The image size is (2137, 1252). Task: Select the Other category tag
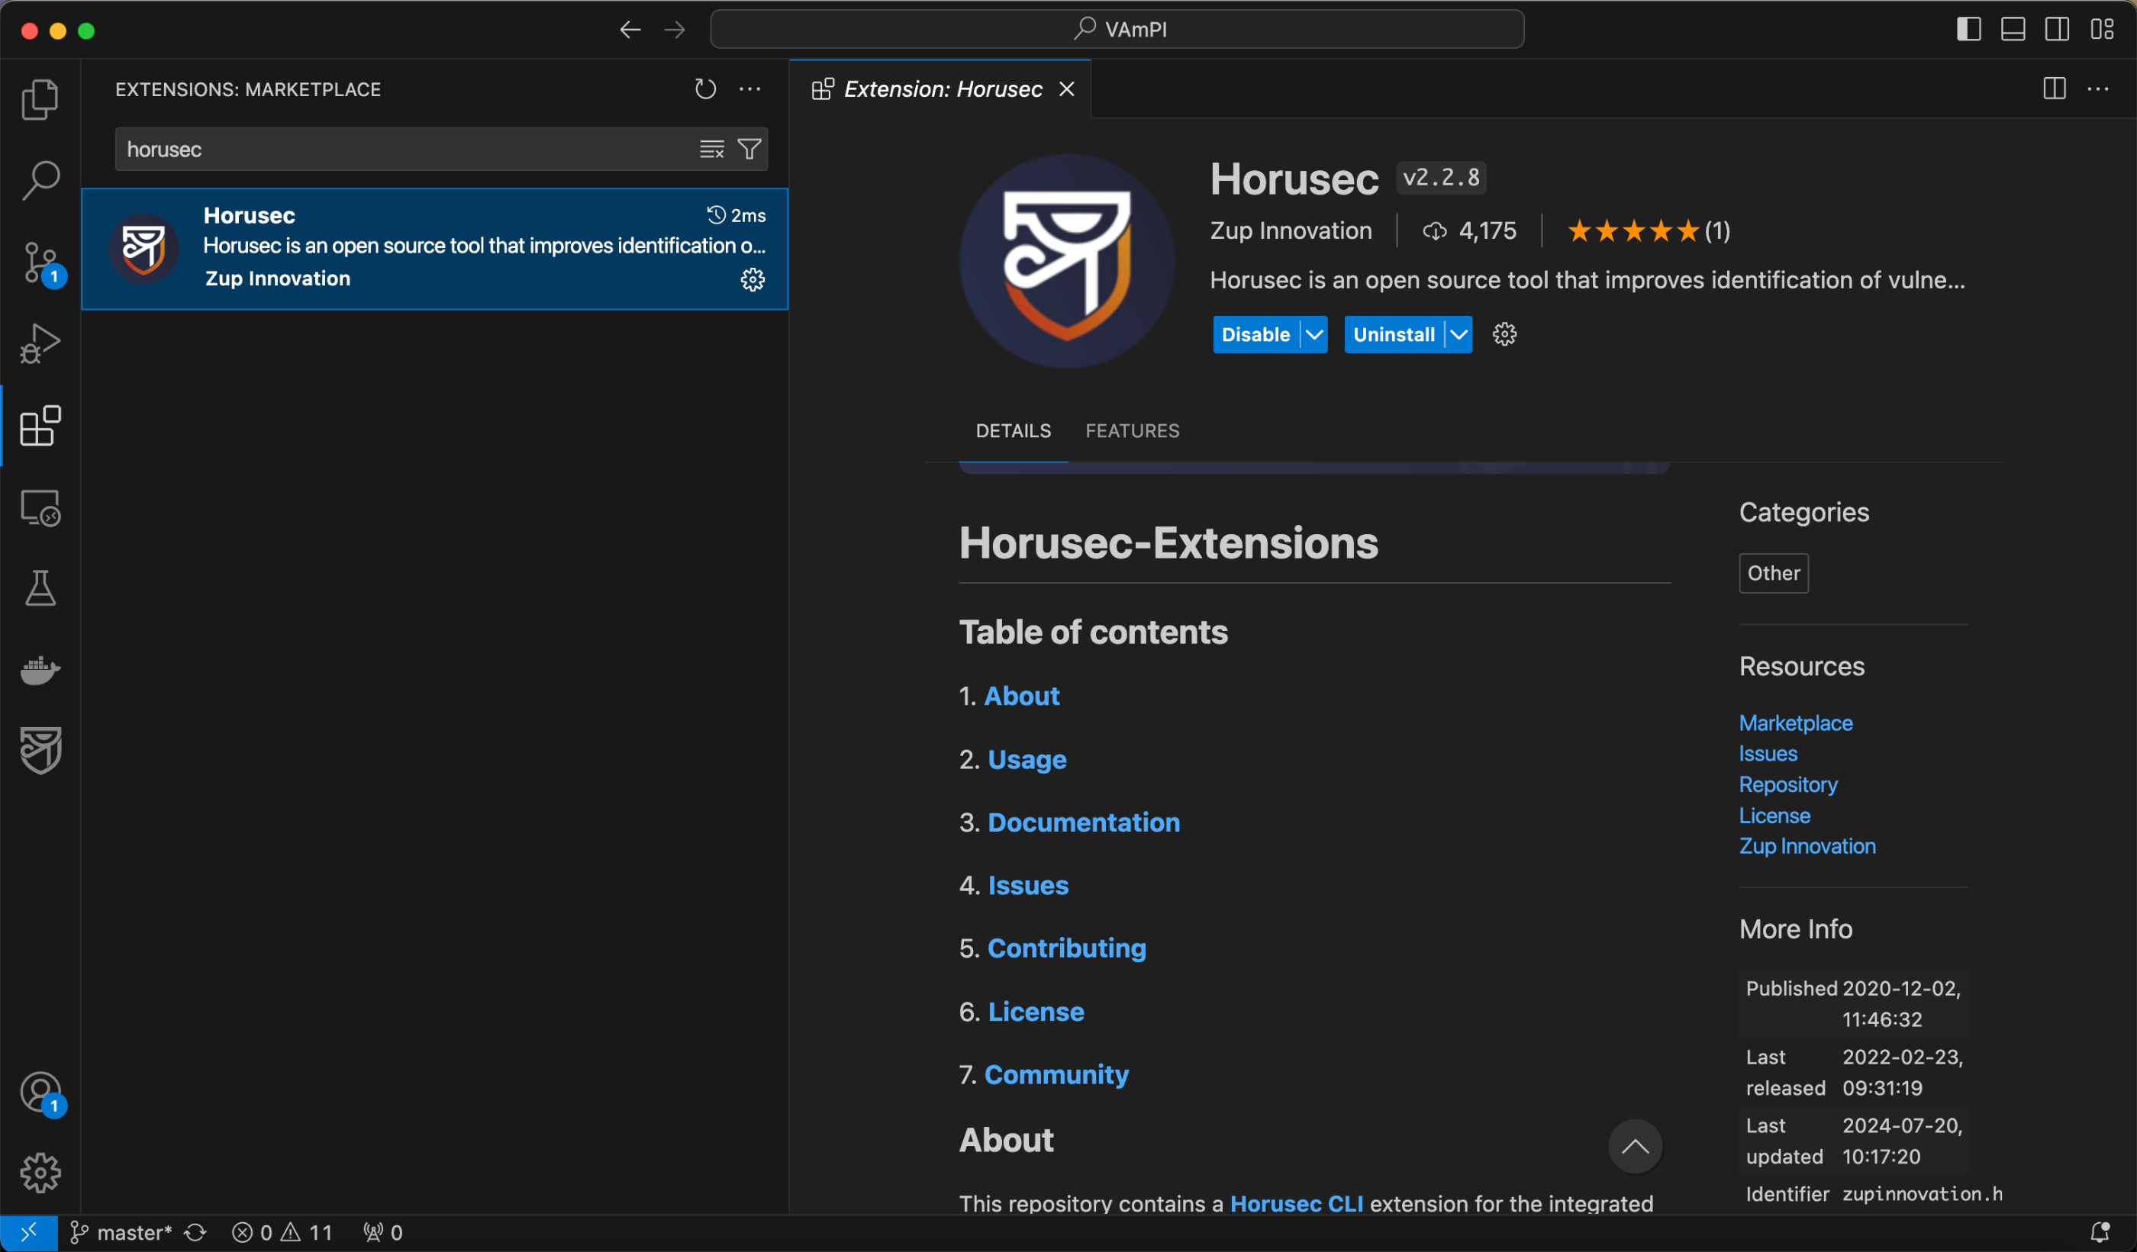pos(1773,573)
